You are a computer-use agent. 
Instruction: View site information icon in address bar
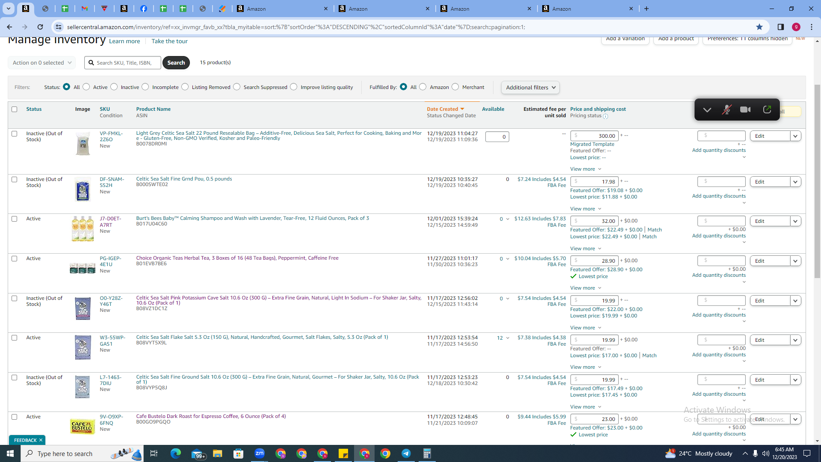point(59,27)
